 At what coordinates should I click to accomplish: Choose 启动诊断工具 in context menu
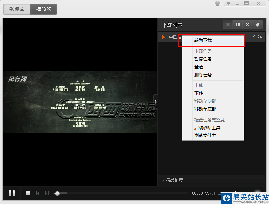(213, 128)
